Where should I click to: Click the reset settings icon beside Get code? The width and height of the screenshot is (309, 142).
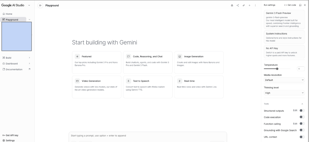[300, 5]
